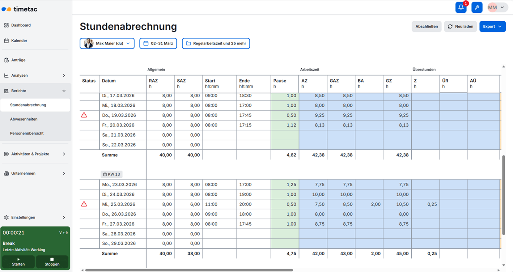The height and width of the screenshot is (272, 513).
Task: Open the user account menu chevron
Action: pos(502,7)
